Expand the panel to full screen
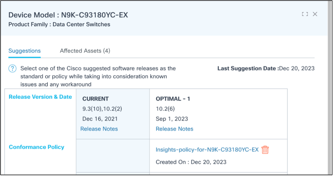This screenshot has width=334, height=176. [x=305, y=14]
